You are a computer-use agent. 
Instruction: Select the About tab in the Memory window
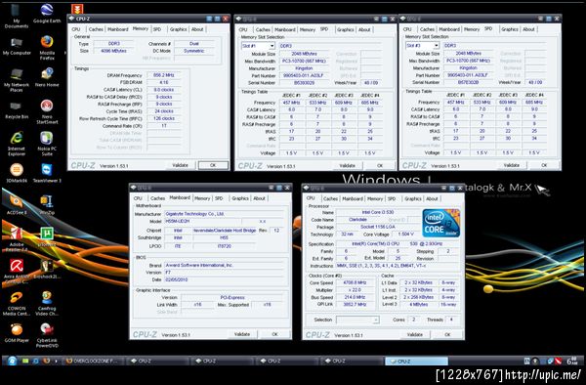tap(197, 29)
